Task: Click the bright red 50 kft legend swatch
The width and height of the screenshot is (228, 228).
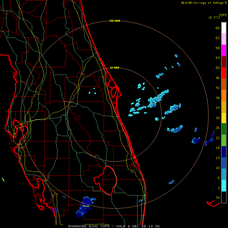Action: (x=224, y=73)
